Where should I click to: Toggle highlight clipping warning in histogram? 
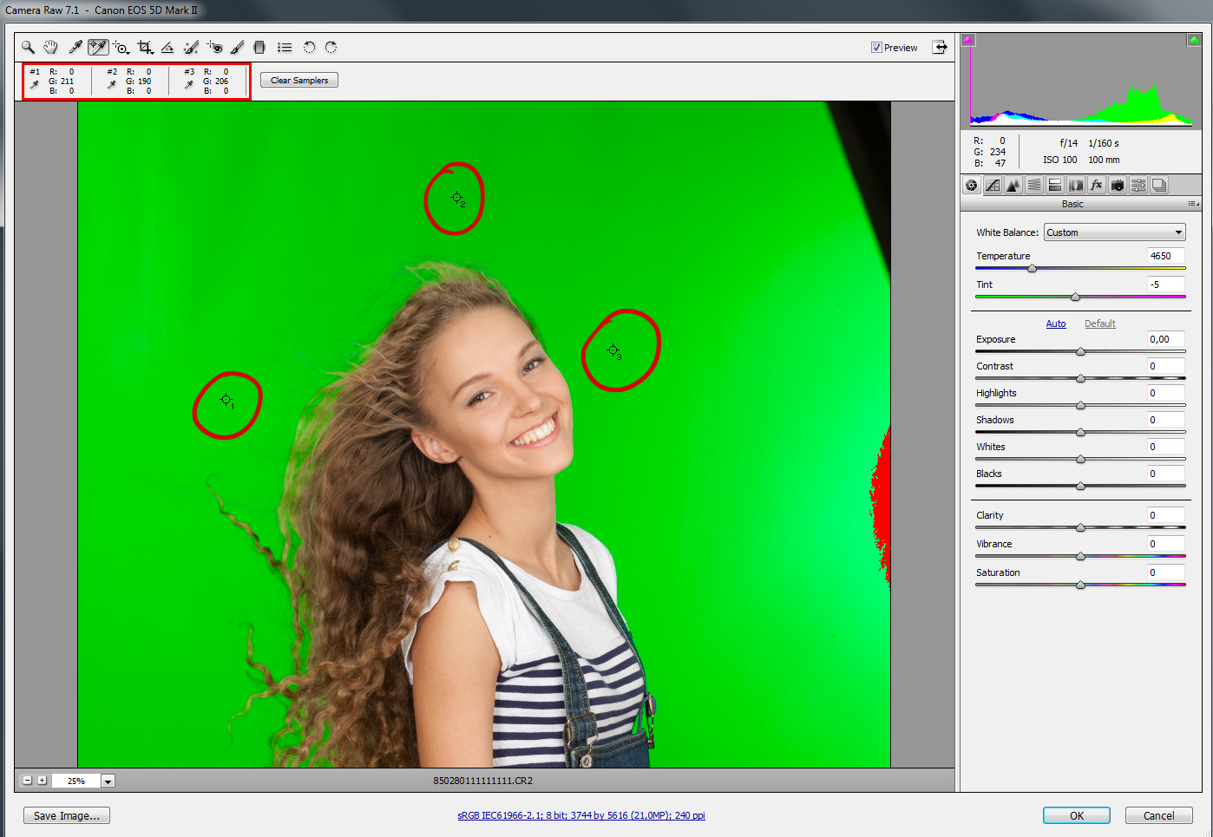(x=1194, y=40)
